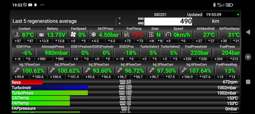255x114 pixels.
Task: Tap the 490 km value box
Action: pyautogui.click(x=168, y=21)
